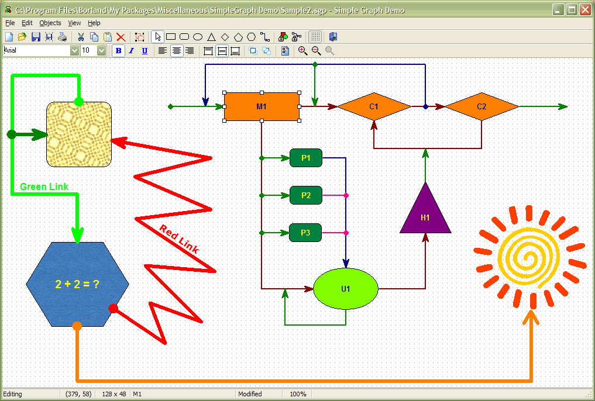Expand the font size dropdown
Screen dimensions: 595x401
(101, 50)
